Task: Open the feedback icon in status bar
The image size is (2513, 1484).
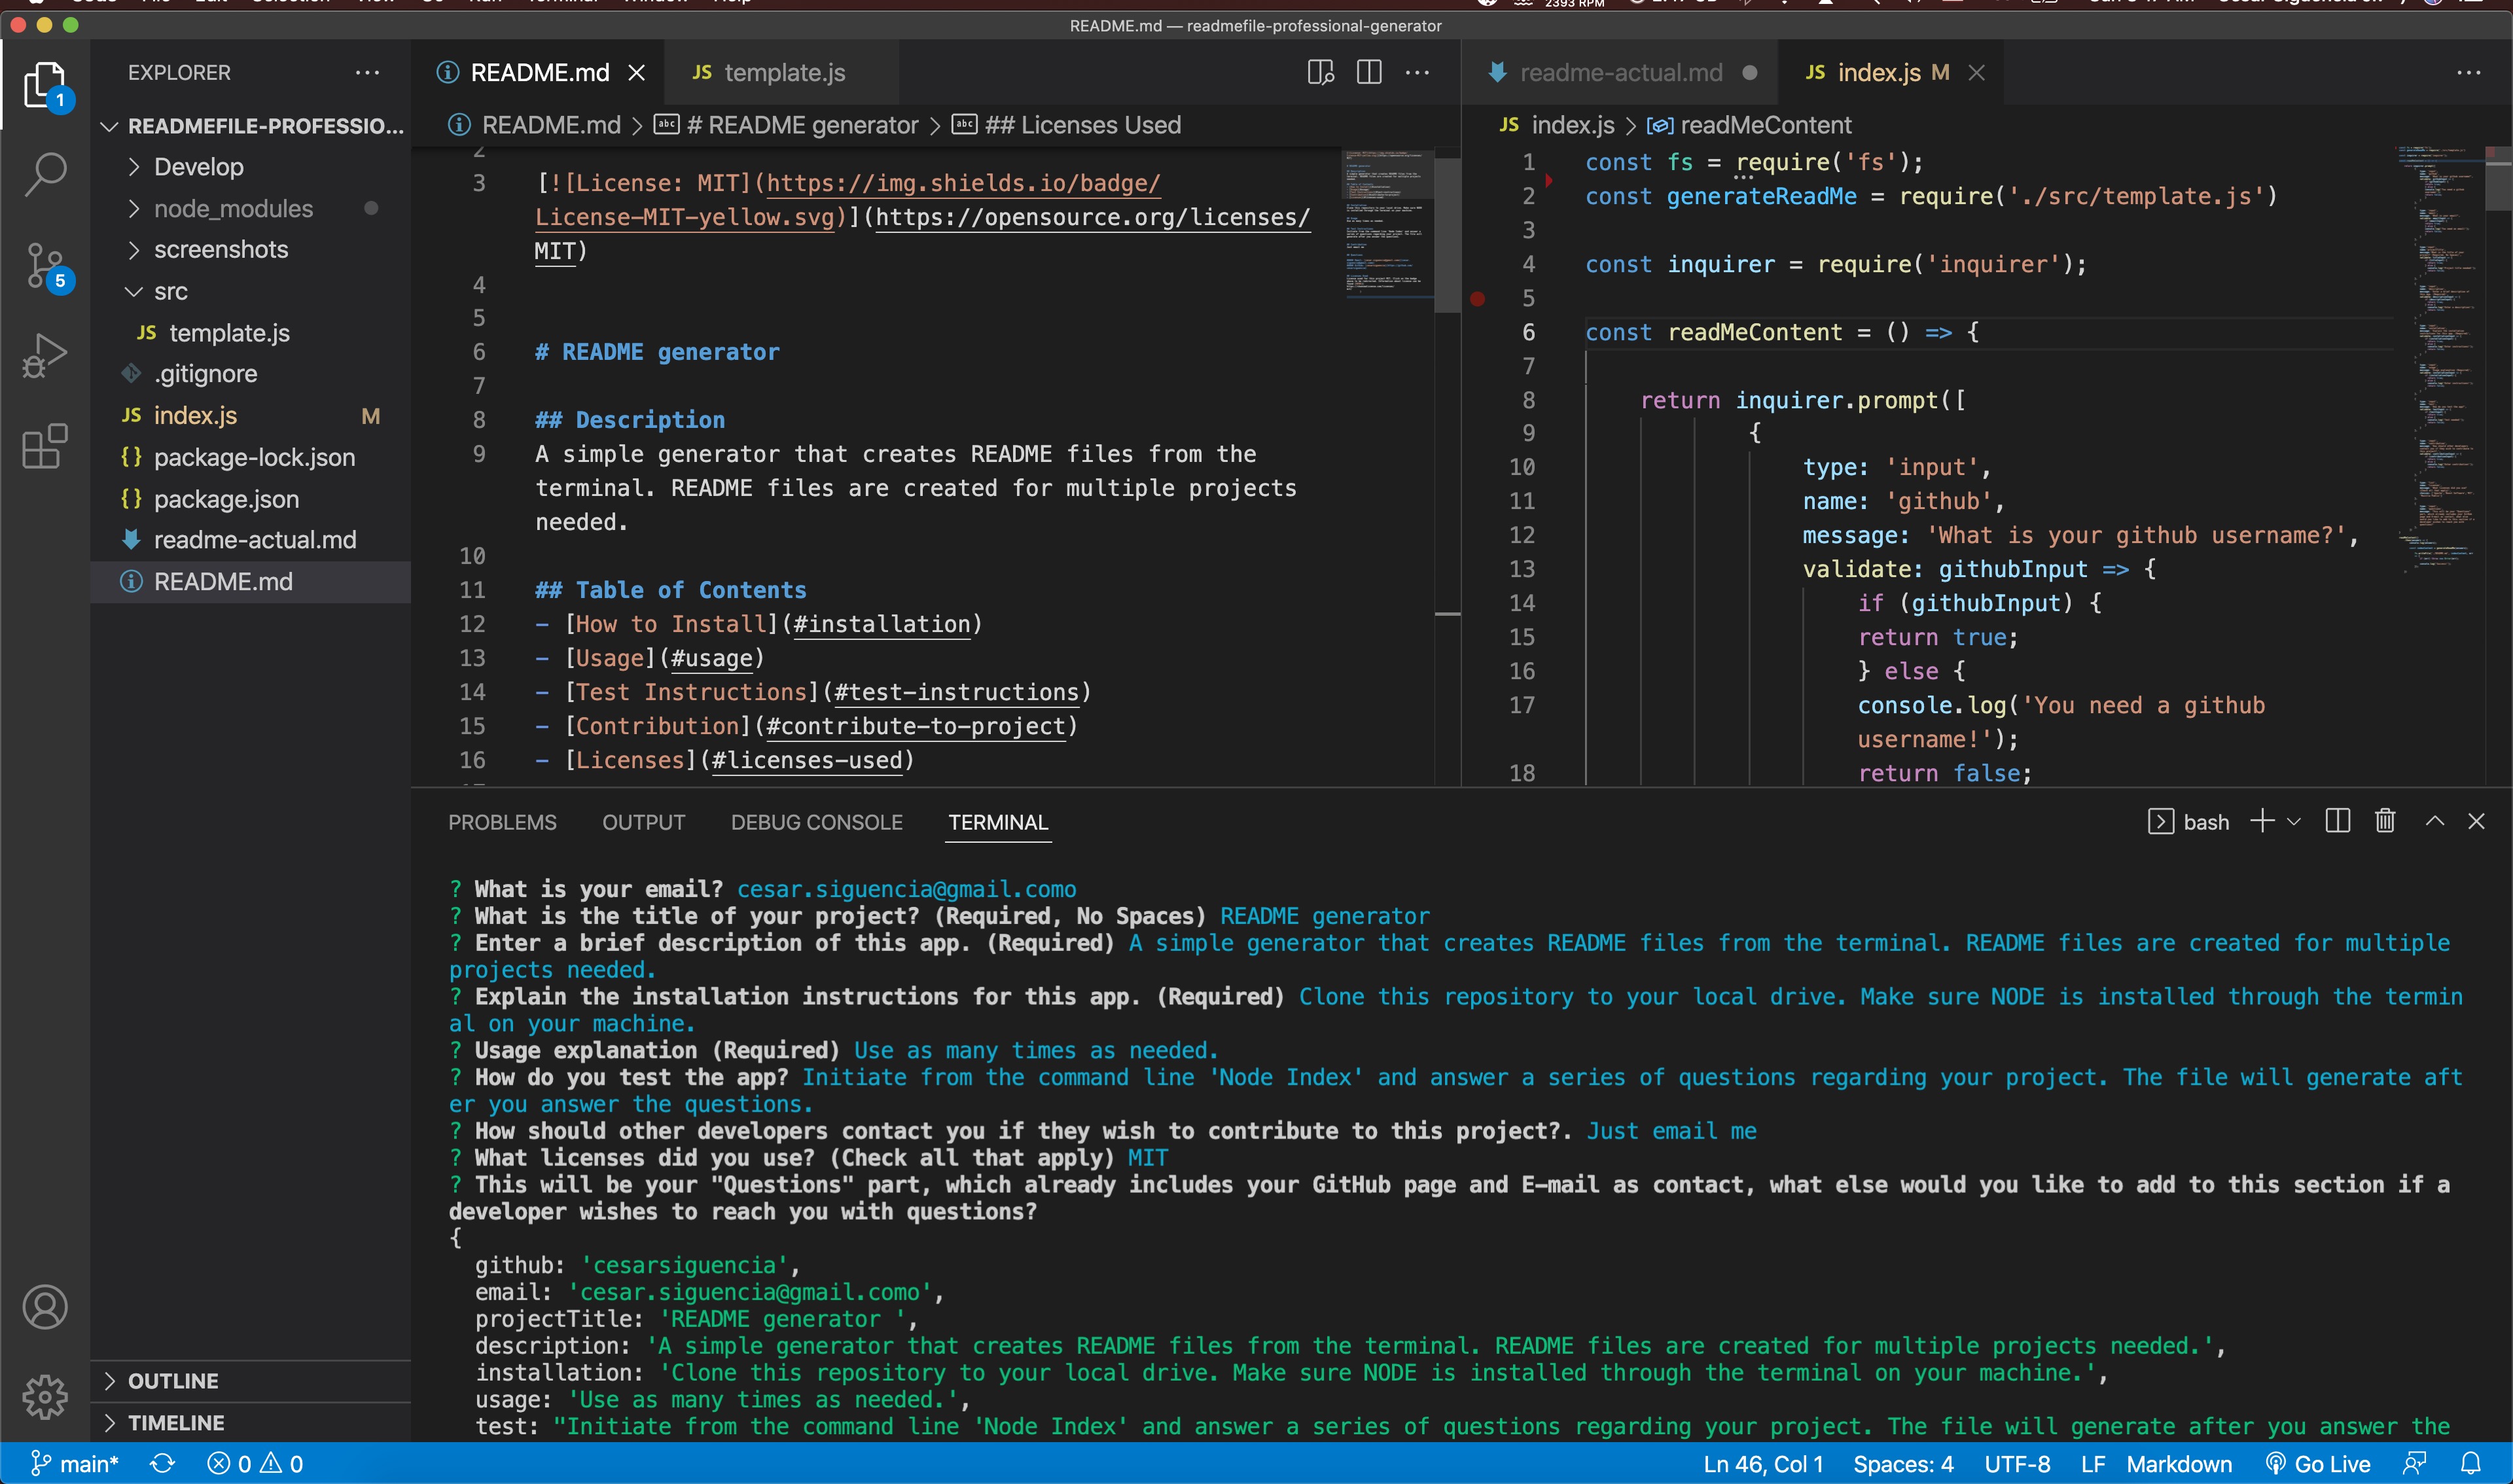Action: point(2414,1464)
